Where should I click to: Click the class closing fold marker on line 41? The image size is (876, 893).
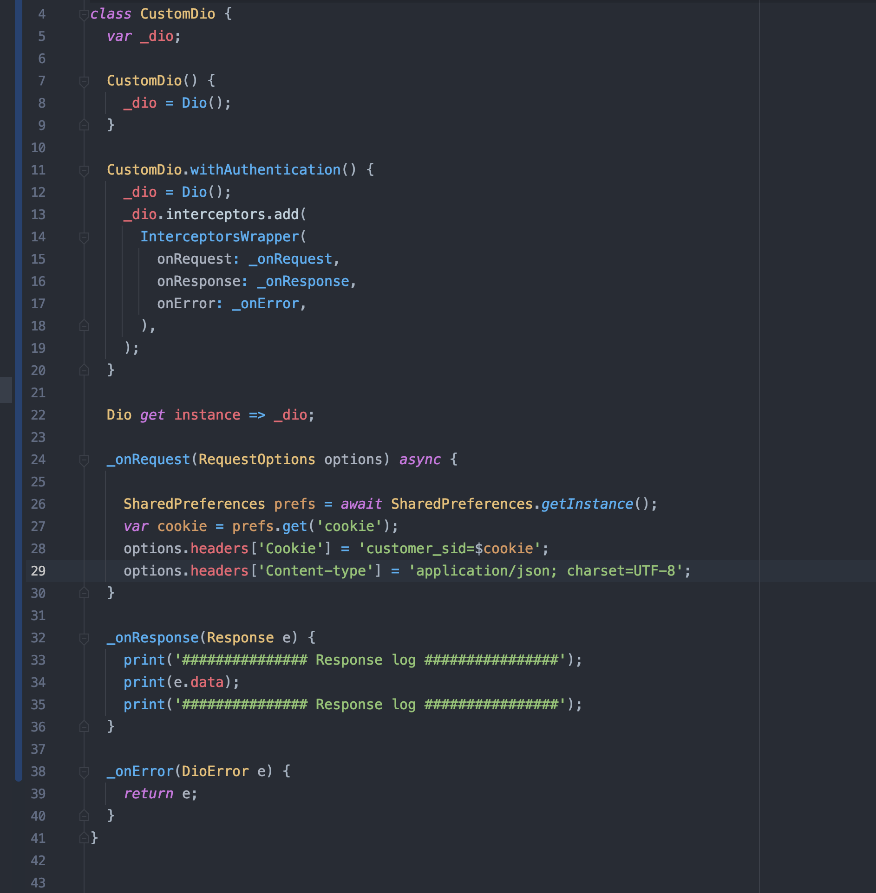pos(84,838)
